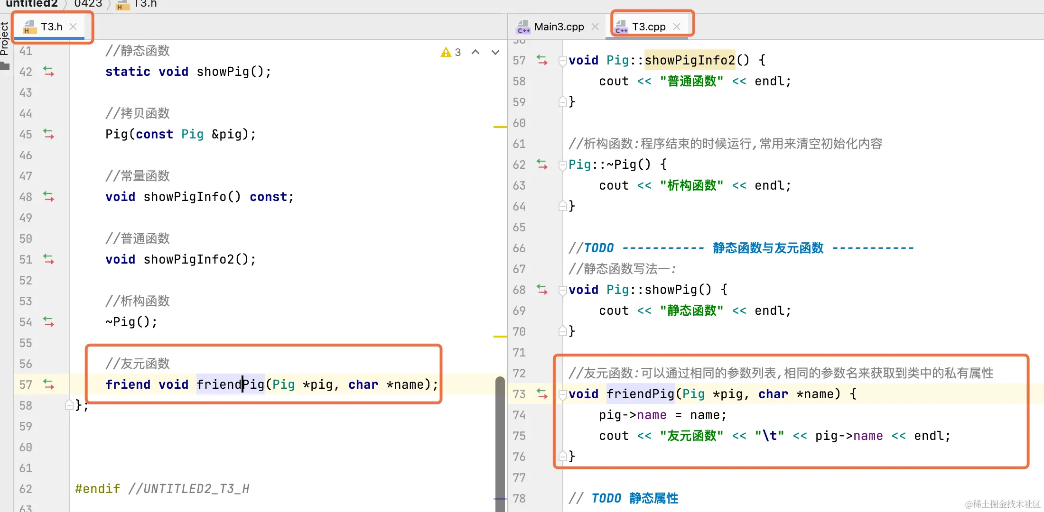1044x512 pixels.
Task: Click gutter icon on friendPig definition line 73
Action: click(542, 394)
